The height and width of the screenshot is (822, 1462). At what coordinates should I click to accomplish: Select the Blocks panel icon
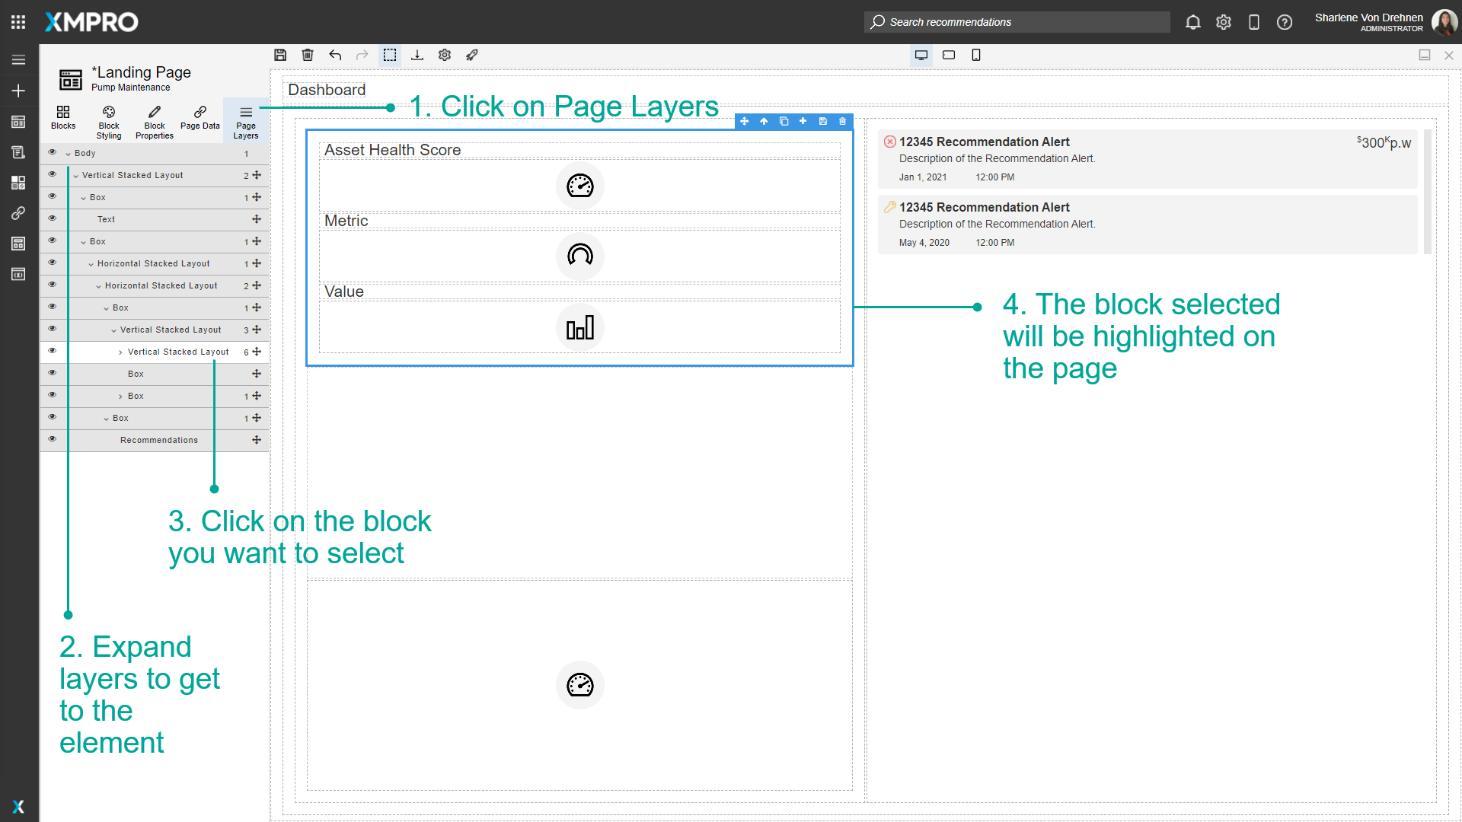coord(63,120)
